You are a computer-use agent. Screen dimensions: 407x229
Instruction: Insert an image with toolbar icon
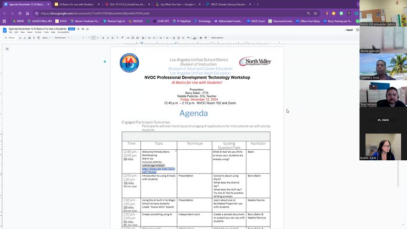137,38
